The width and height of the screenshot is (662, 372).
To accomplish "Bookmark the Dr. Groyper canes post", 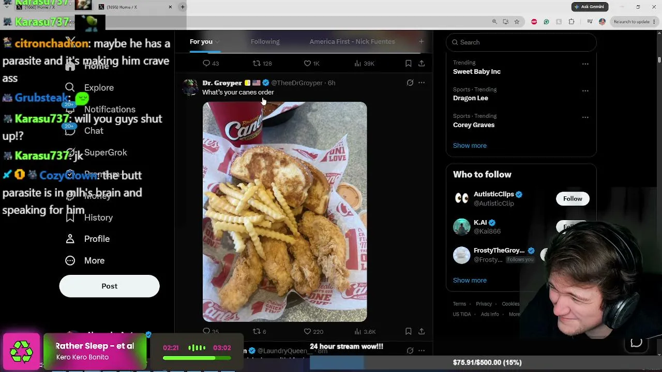I will 408,331.
